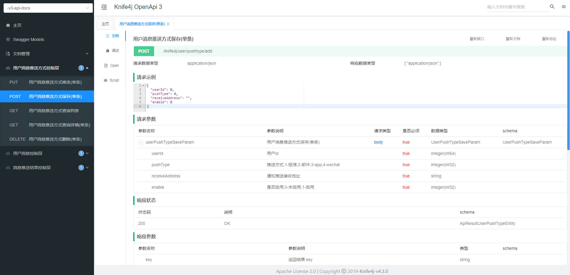Open the -v3-api-docs group dropdown
The height and width of the screenshot is (275, 570).
click(48, 8)
